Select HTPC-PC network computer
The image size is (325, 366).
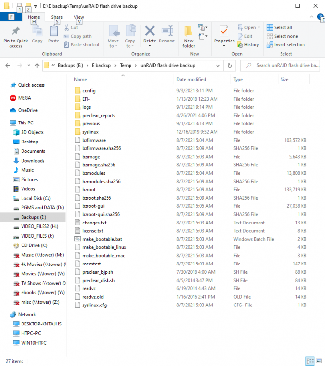point(27,333)
